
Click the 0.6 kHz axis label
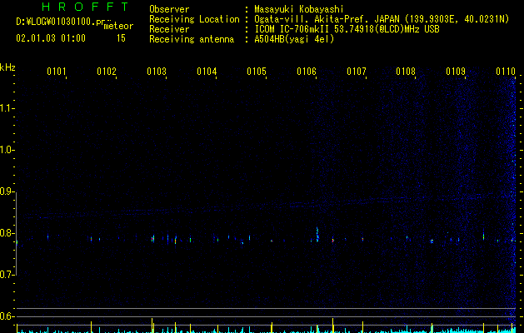(7, 316)
